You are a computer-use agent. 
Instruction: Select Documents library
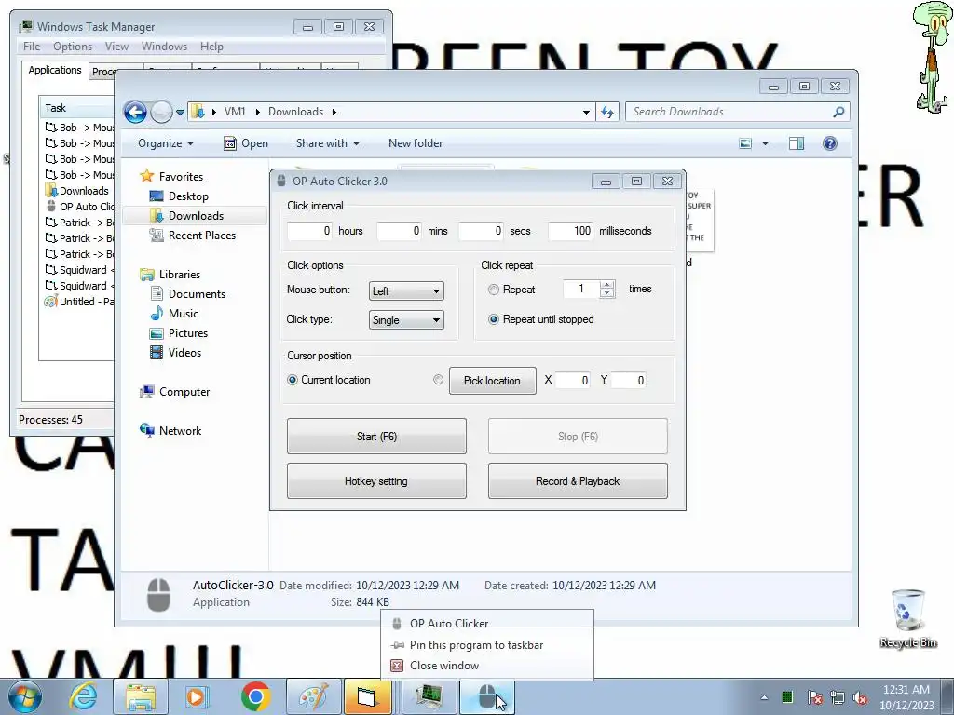[197, 294]
